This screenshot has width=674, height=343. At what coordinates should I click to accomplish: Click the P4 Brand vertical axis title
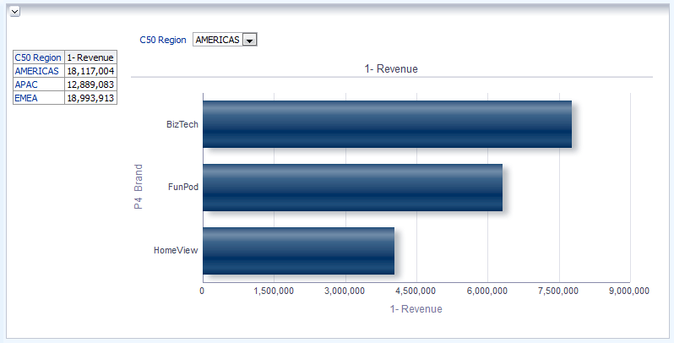point(138,187)
